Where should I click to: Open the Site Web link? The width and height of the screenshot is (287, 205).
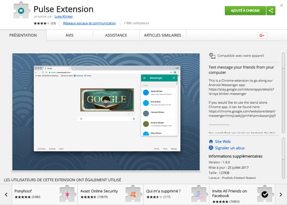[x=223, y=141]
